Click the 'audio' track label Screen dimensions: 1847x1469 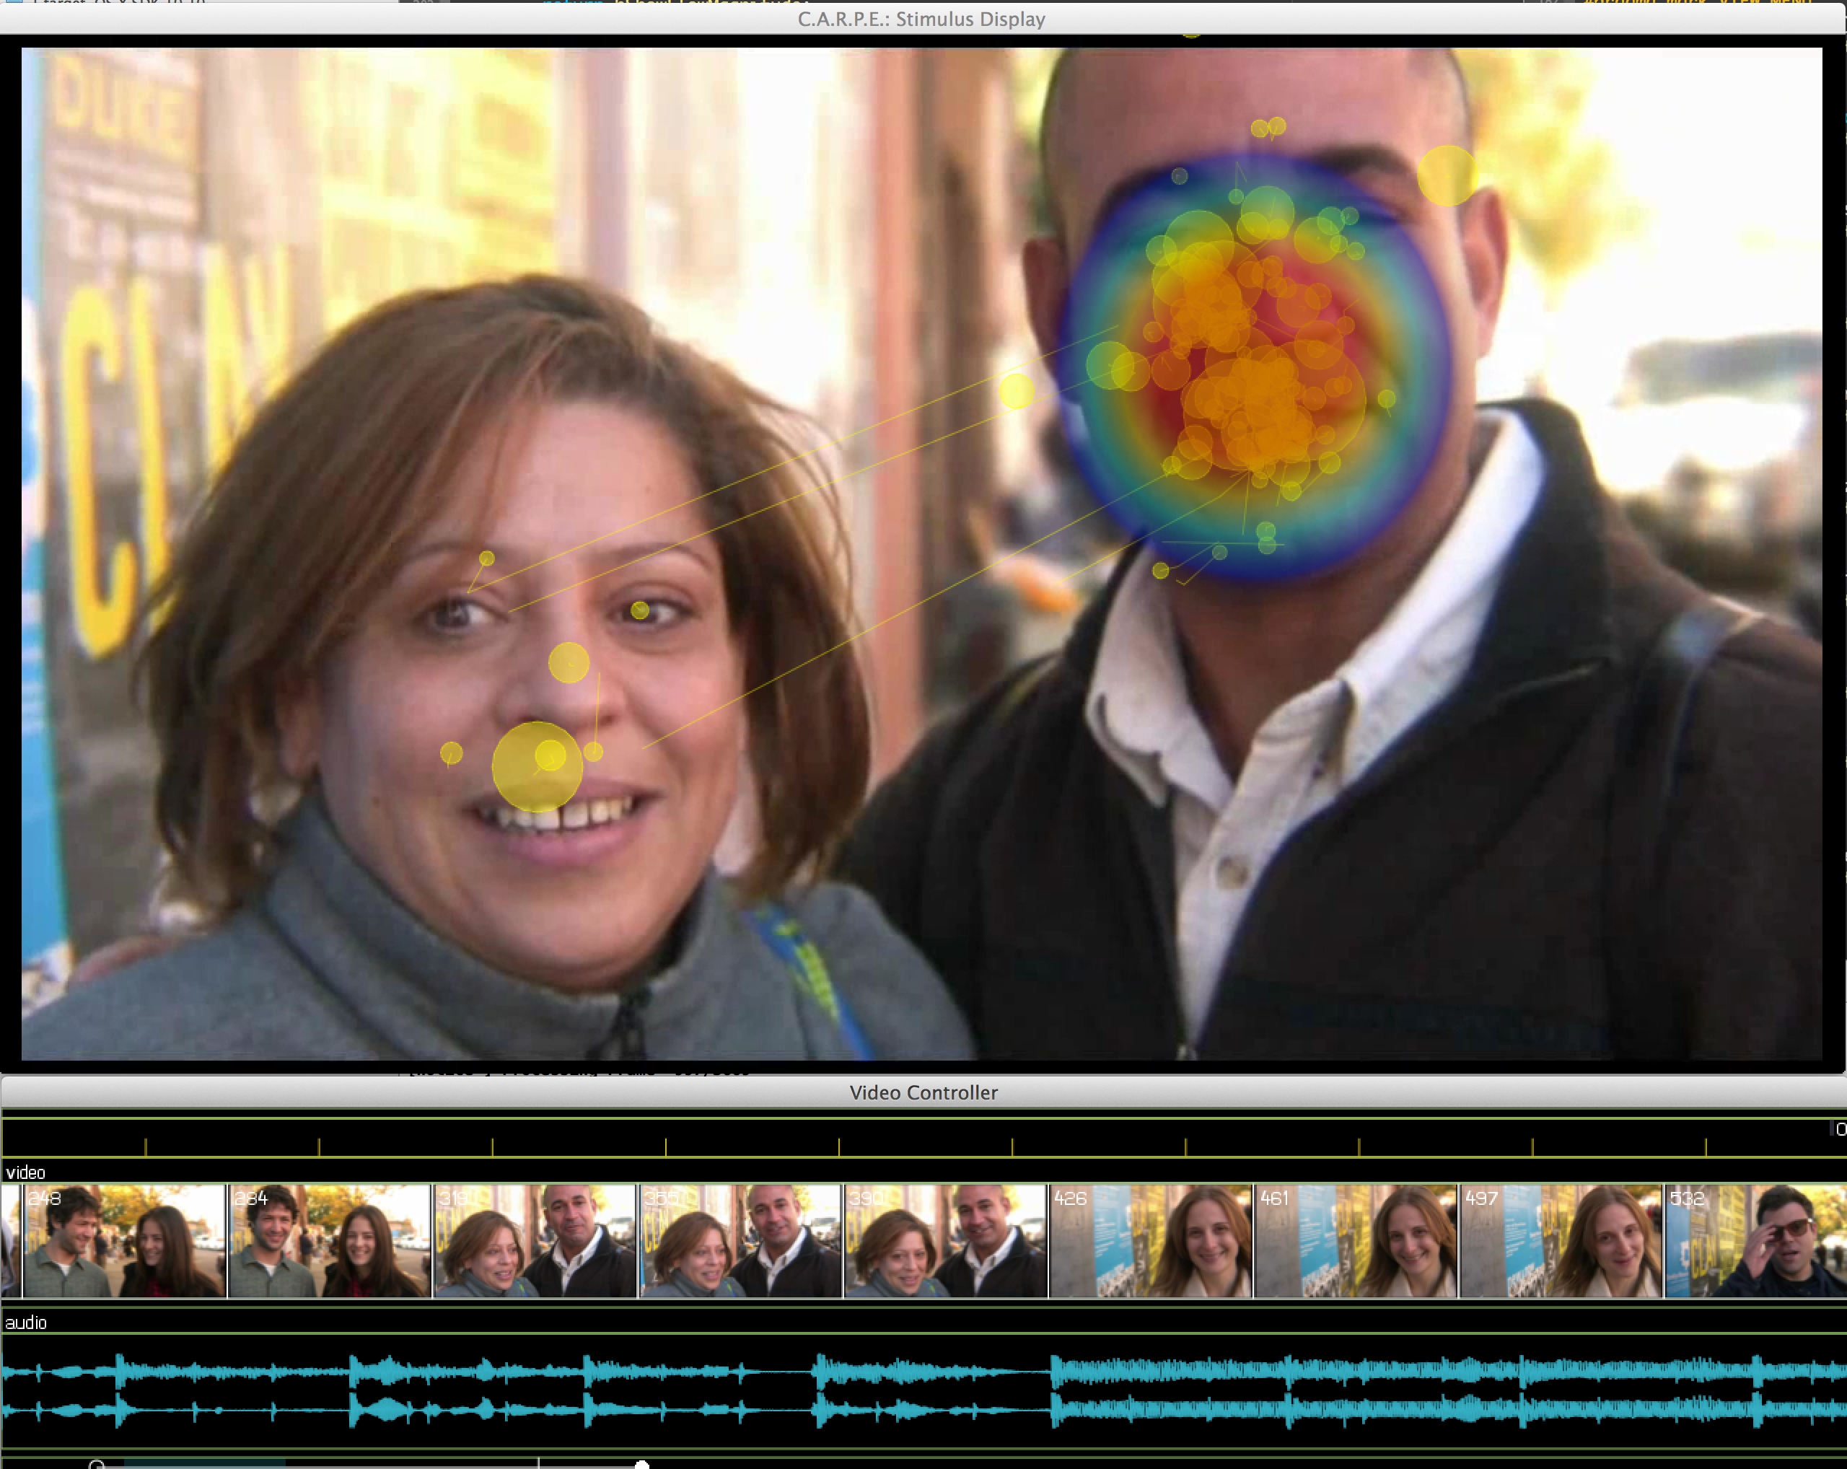click(26, 1322)
